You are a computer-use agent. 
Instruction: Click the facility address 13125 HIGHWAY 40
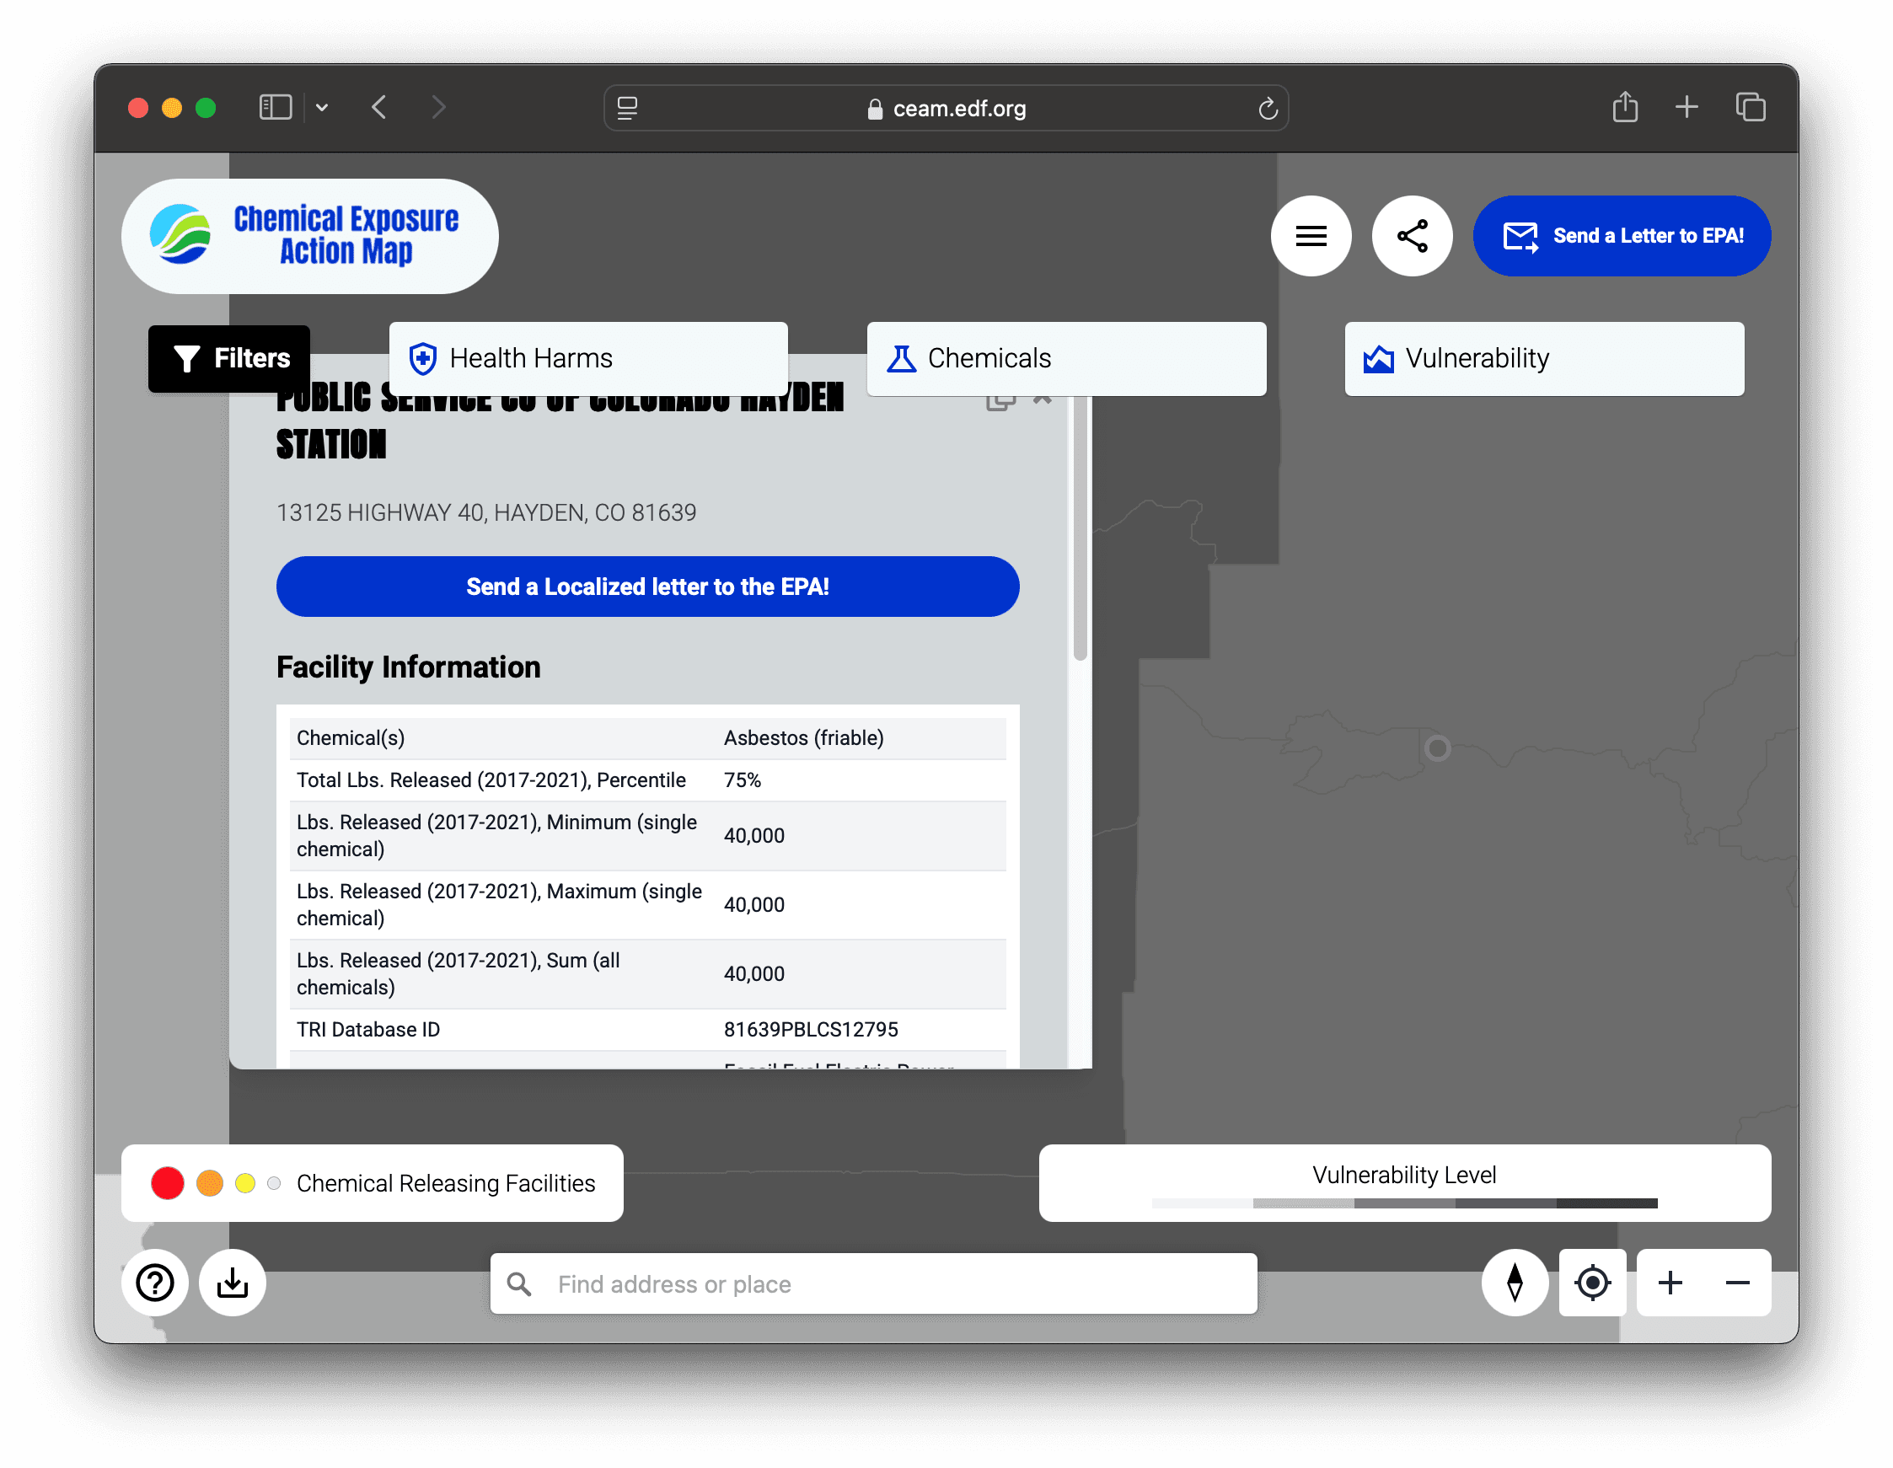[x=486, y=512]
